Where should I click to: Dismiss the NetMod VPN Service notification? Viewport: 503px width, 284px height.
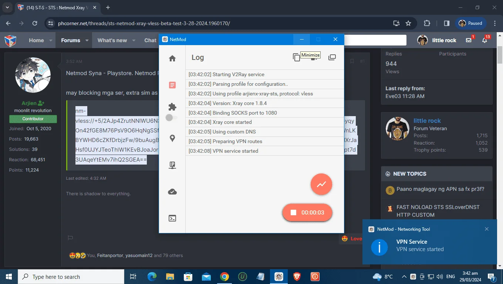tap(487, 229)
